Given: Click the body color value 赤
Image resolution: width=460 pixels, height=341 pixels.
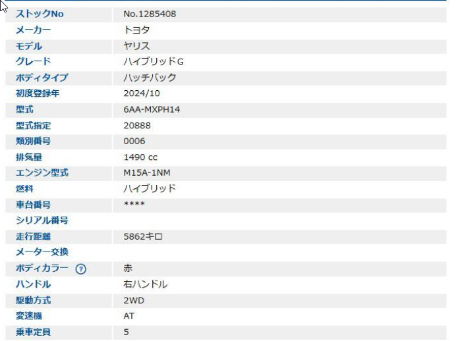Looking at the screenshot, I should (128, 269).
